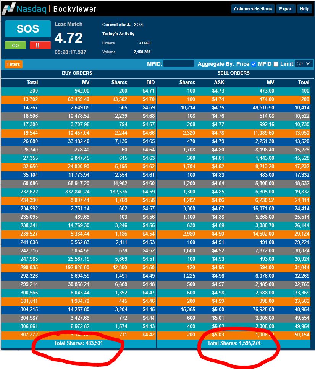Click the sell-side MV column header
Viewport: 315px width, 369px height.
270,82
